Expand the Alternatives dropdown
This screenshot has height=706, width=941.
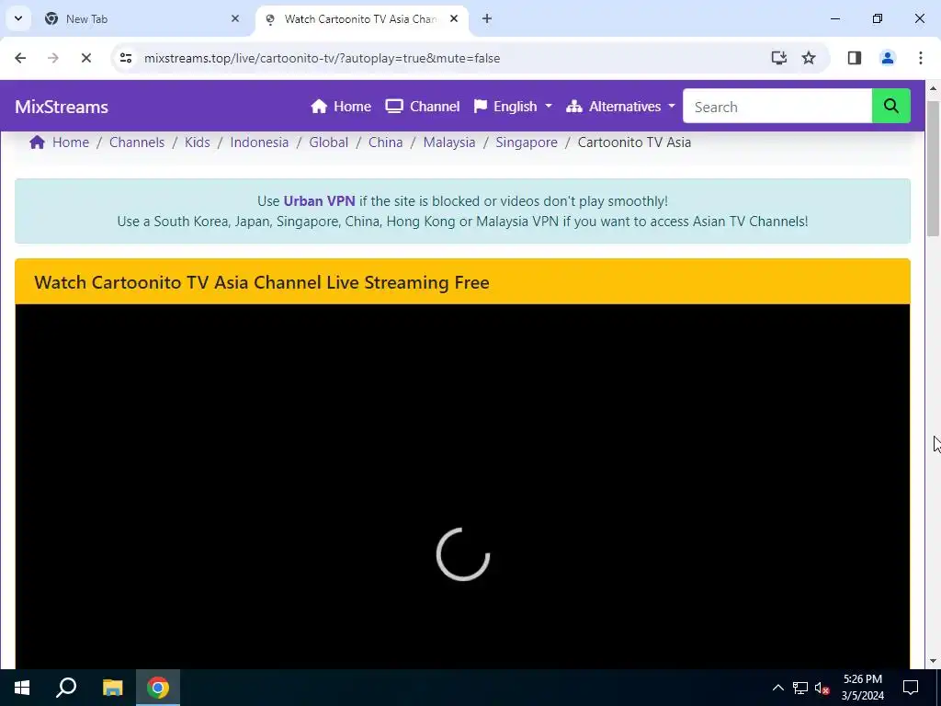click(x=620, y=107)
